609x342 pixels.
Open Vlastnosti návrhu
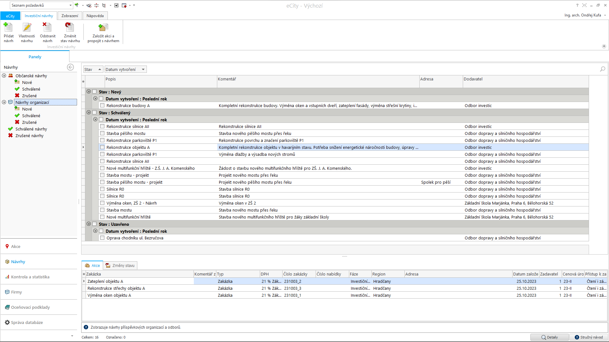27,32
